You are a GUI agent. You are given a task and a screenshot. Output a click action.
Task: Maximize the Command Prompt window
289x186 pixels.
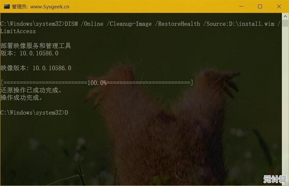(x=260, y=6)
